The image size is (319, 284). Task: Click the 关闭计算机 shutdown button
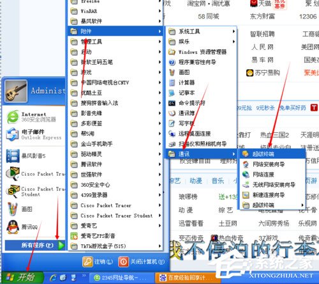pos(142,262)
